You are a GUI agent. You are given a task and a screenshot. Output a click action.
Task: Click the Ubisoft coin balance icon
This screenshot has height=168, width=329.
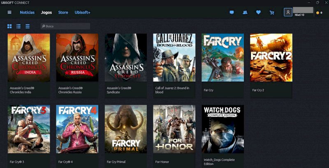point(317,13)
